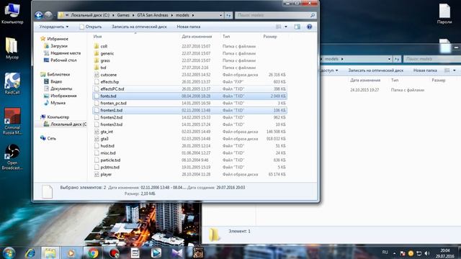Open Windows Start button
Screen dimensions: 461x259
(x=9, y=253)
